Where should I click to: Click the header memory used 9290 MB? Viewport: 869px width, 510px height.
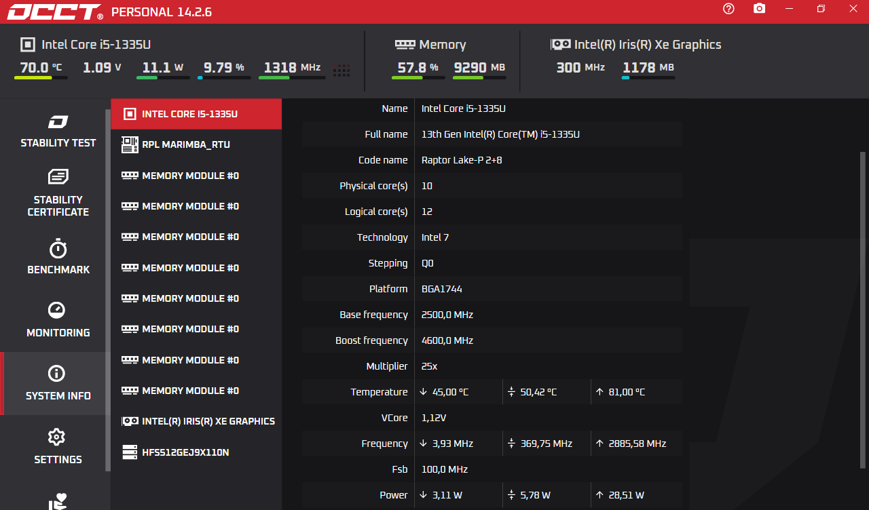(x=479, y=68)
